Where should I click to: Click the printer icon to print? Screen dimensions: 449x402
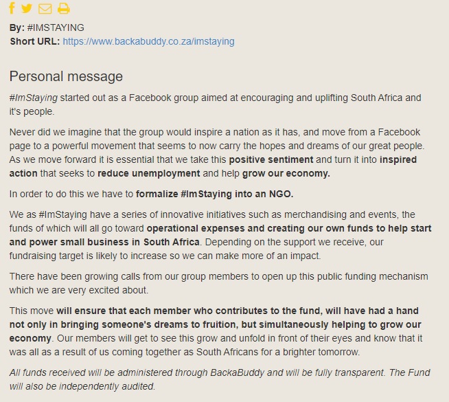click(64, 9)
